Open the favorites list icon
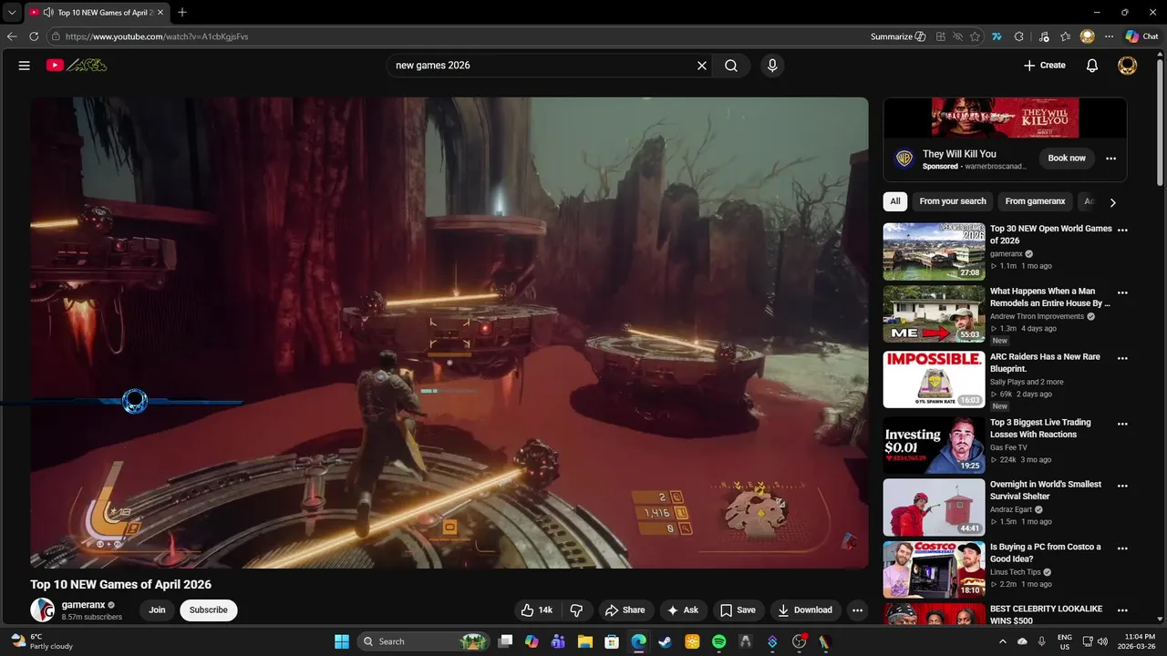 point(1065,36)
